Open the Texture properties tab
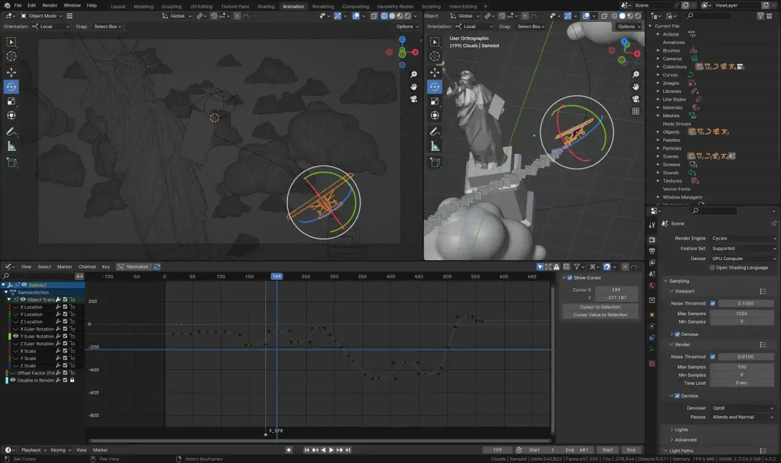The height and width of the screenshot is (463, 781). 652,363
